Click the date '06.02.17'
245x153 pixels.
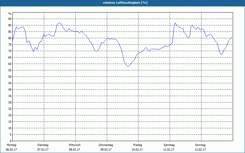[11, 150]
